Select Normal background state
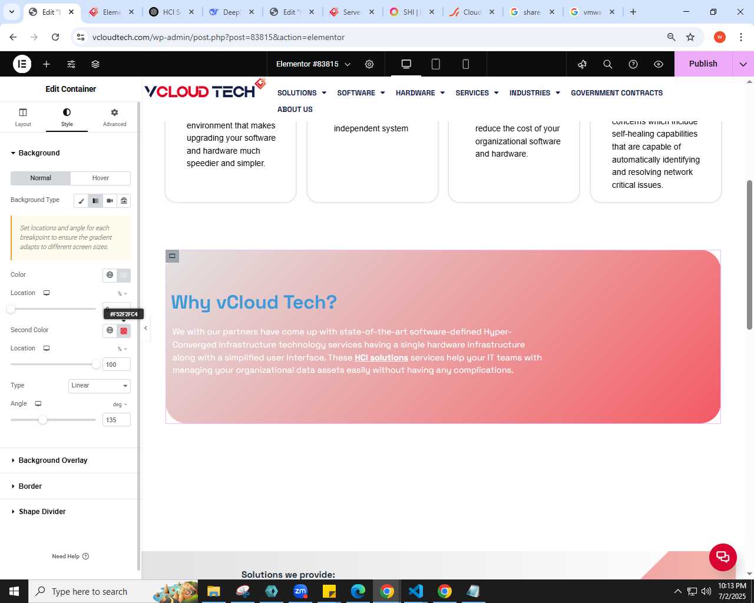Viewport: 754px width, 603px height. [41, 178]
